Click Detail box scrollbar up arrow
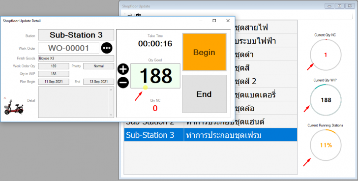358x181 pixels. 111,90
